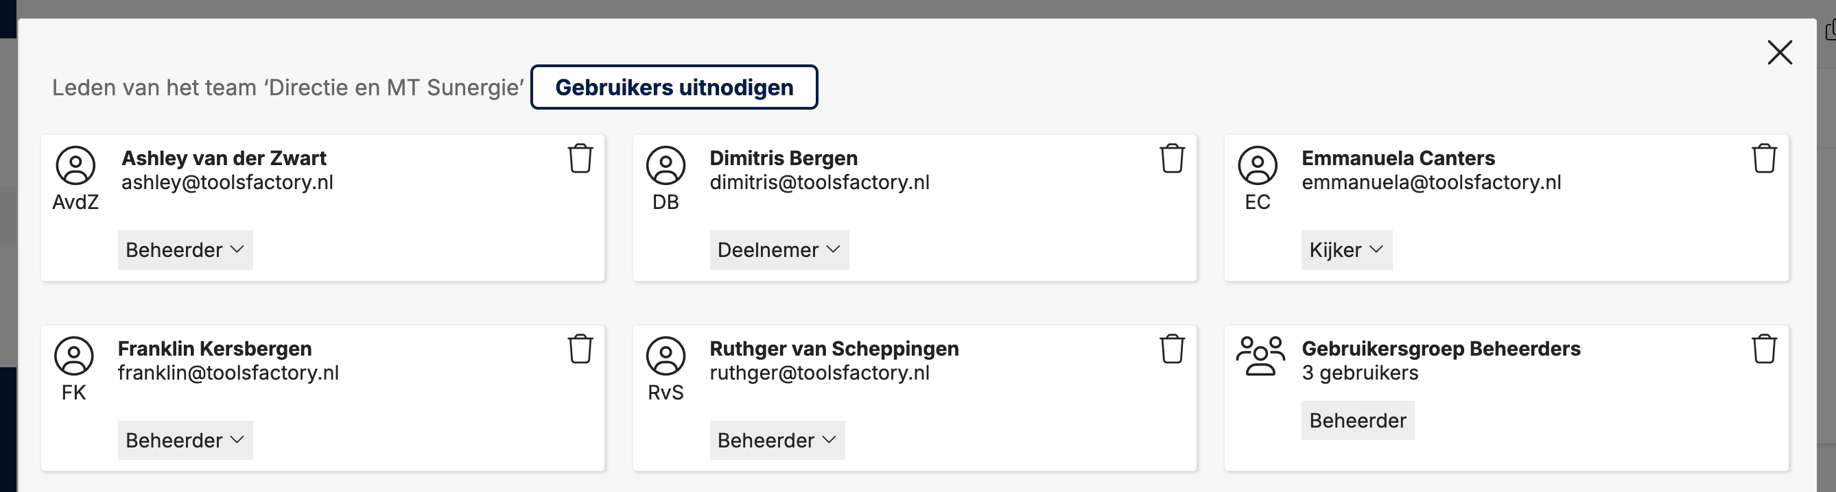The width and height of the screenshot is (1836, 492).
Task: Click Ashley van der Zwart's avatar icon
Action: [x=75, y=165]
